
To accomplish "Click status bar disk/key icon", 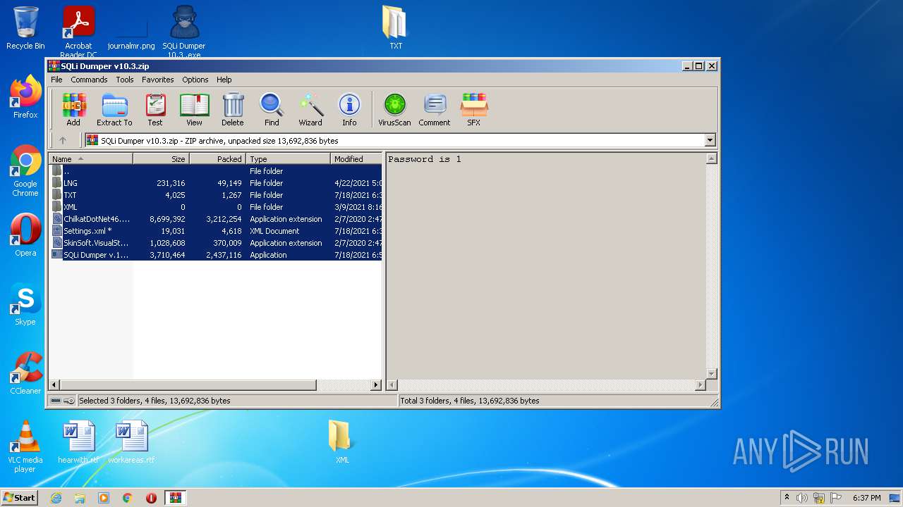I will point(62,401).
